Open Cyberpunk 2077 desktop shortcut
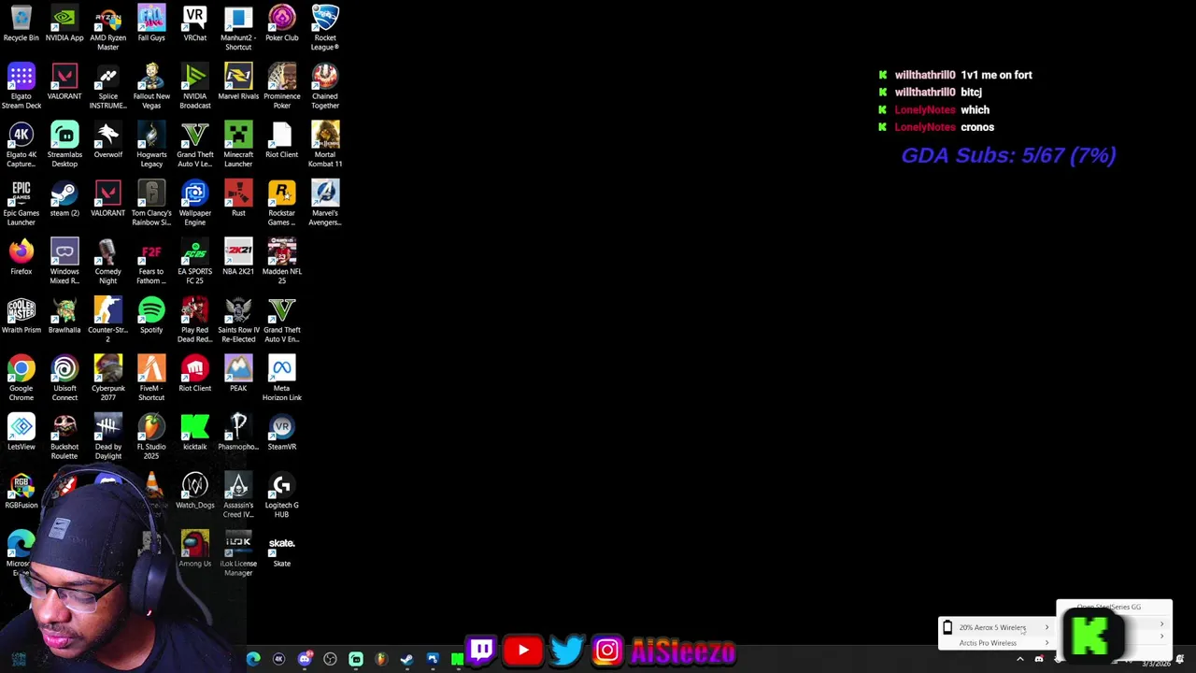Screen dimensions: 1196x673 [x=107, y=379]
